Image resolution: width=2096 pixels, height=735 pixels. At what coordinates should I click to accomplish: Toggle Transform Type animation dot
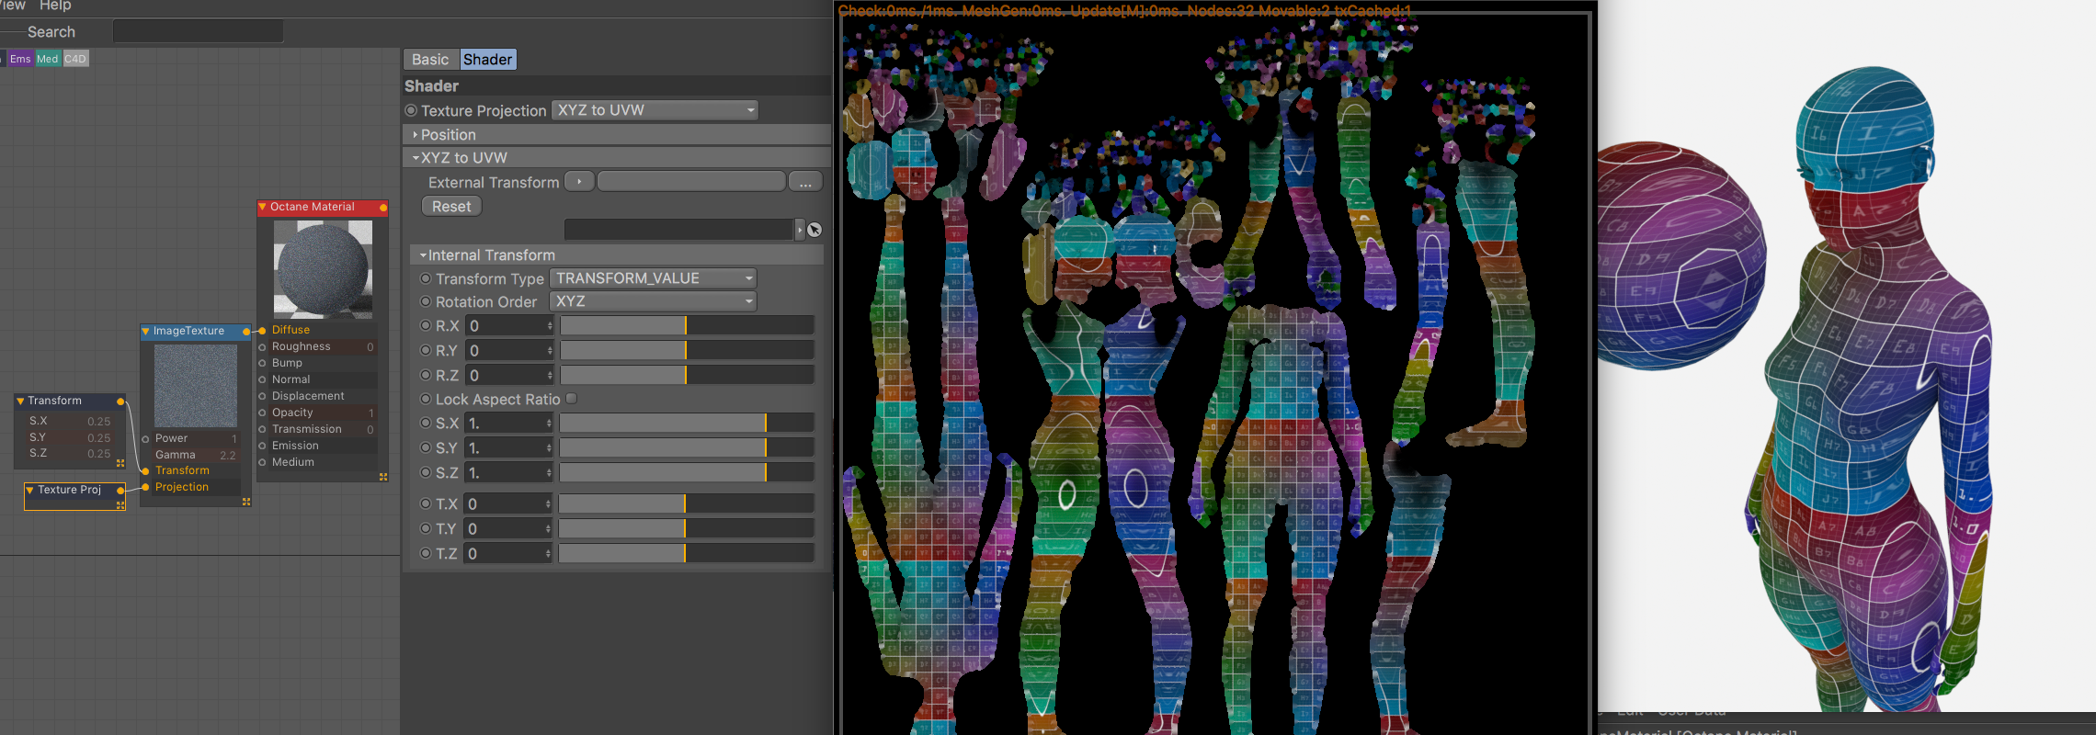coord(426,278)
